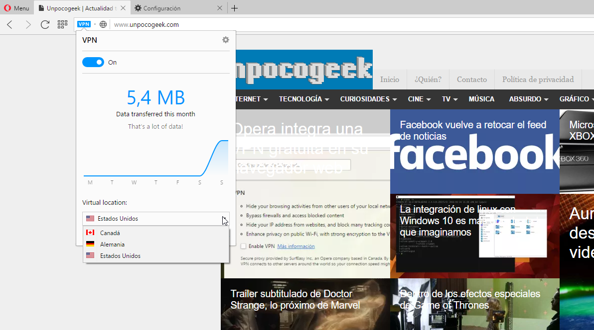594x330 pixels.
Task: Expand the GRÁFICO menu
Action: coord(577,99)
